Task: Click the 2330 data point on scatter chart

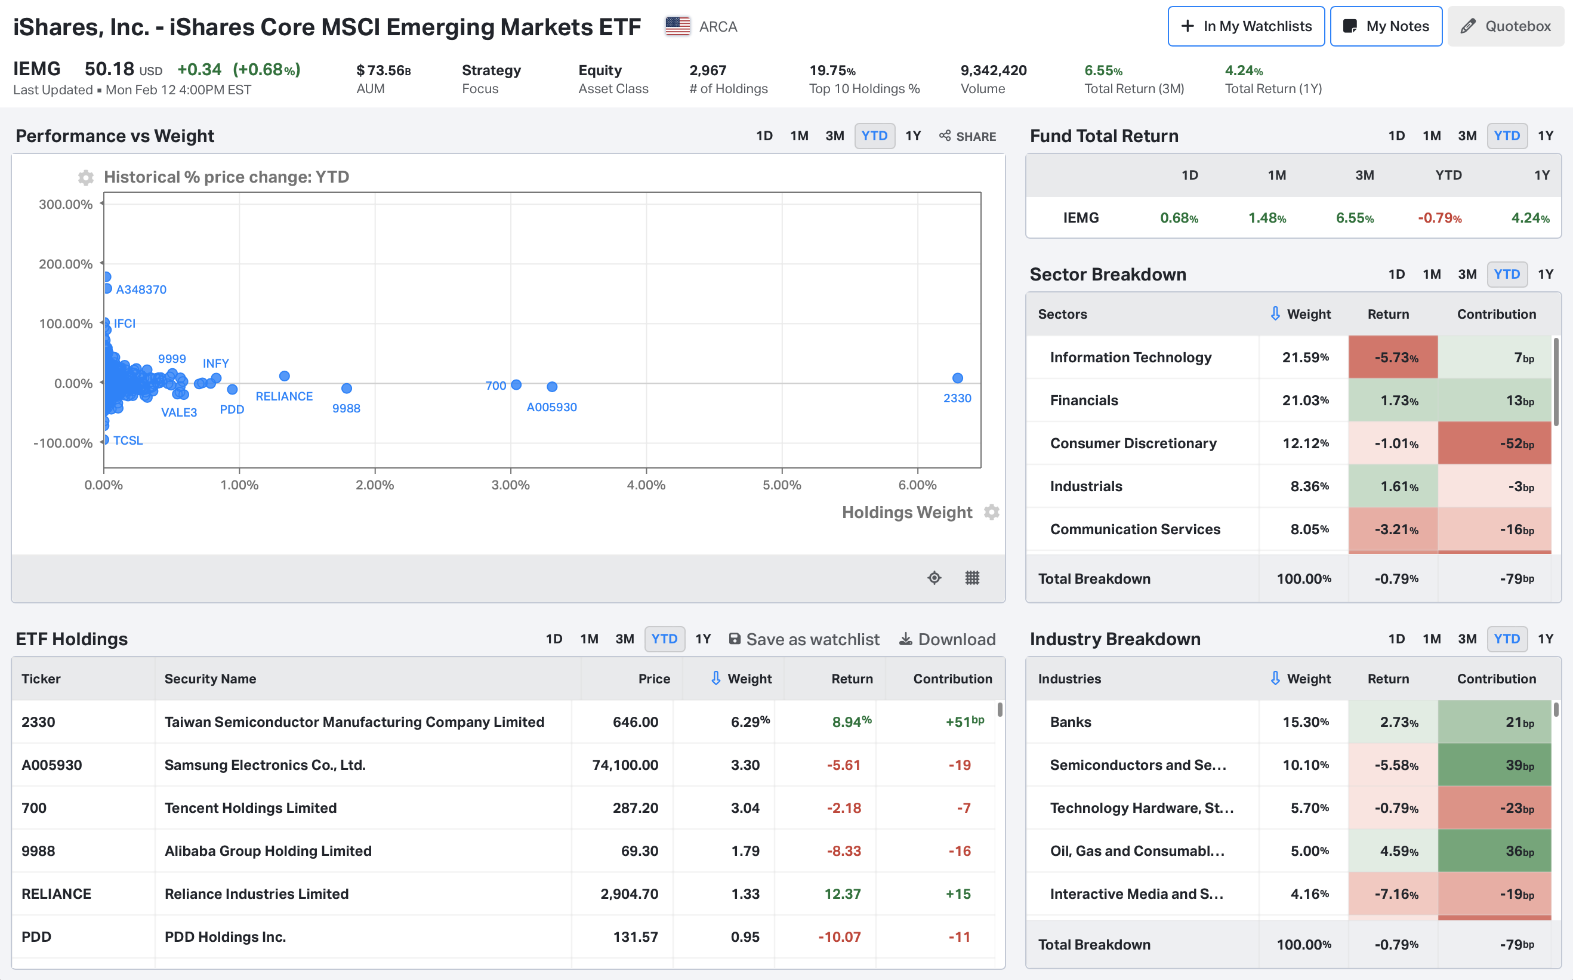Action: (x=958, y=378)
